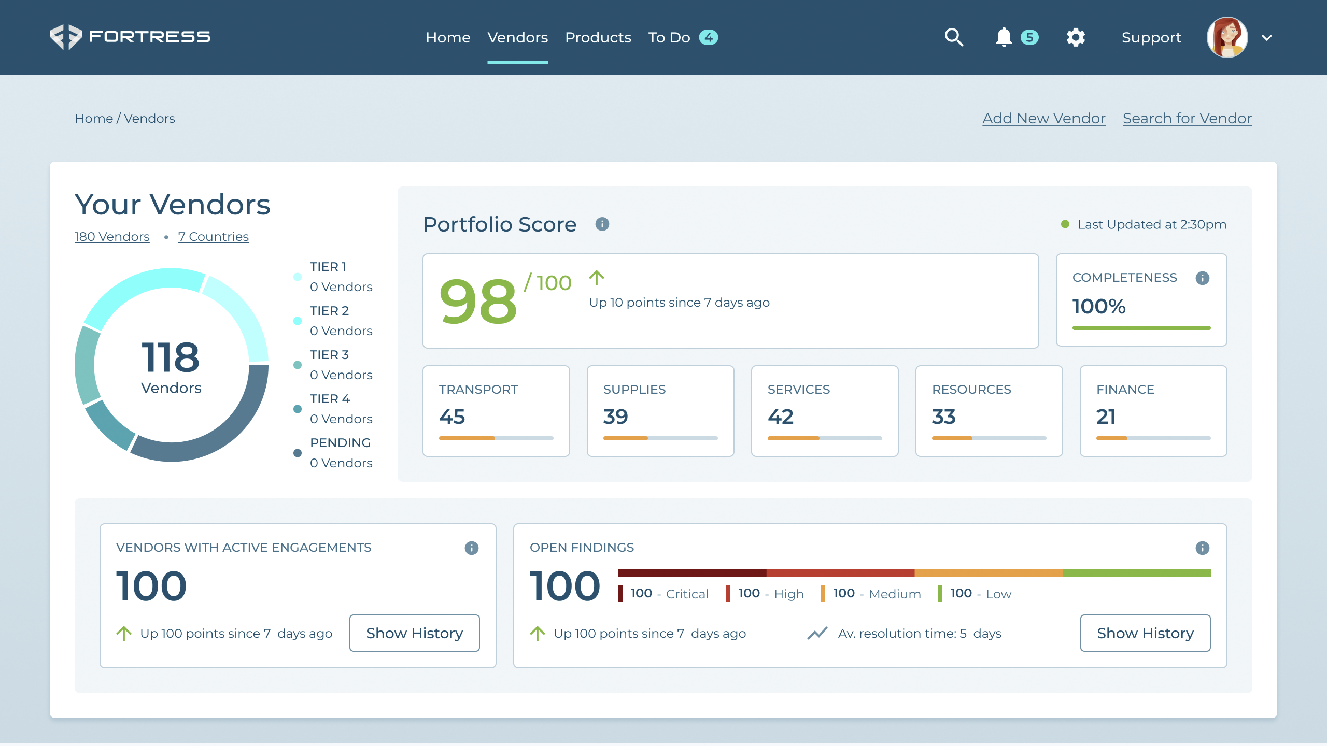Select the Vendors nav tab
Image resolution: width=1327 pixels, height=746 pixels.
click(517, 37)
